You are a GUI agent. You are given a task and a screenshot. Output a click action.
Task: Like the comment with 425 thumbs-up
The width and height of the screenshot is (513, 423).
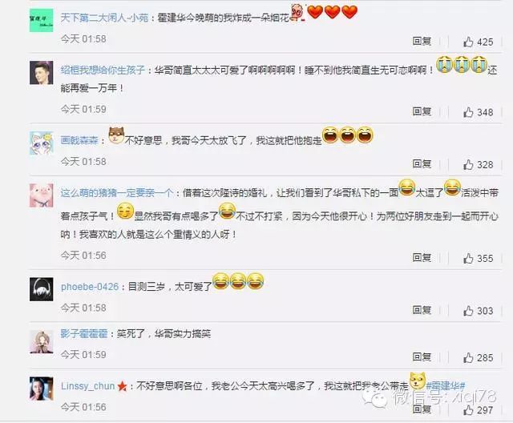pyautogui.click(x=468, y=42)
